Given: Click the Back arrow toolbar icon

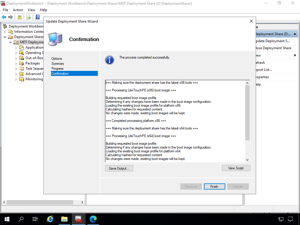Looking at the screenshot, I should point(4,17).
